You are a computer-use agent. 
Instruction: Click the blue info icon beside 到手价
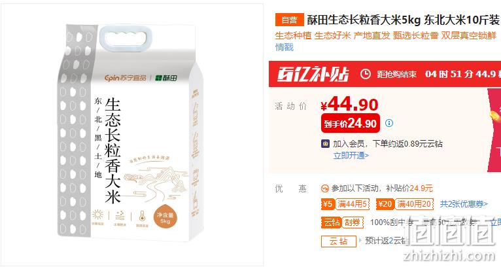389,123
